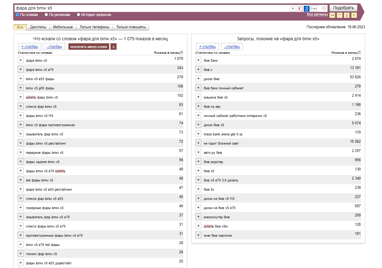
Task: Click the query 'bmw x5 фара противотуманная'
Action: pos(50,125)
